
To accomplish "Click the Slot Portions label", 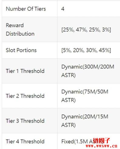I will [21, 50].
